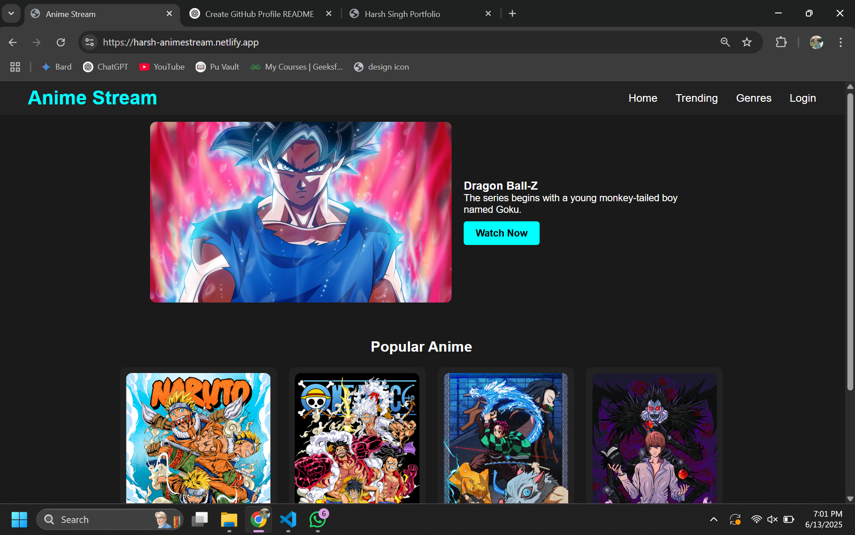
Task: Open My Courses GeeksforGeeks bookmark
Action: pyautogui.click(x=297, y=67)
